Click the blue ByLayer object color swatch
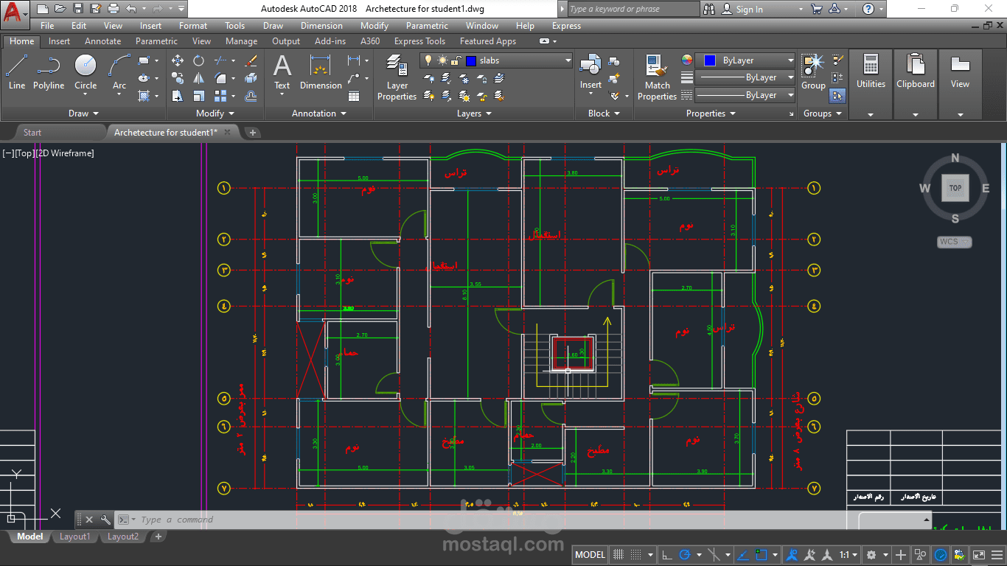 (710, 60)
